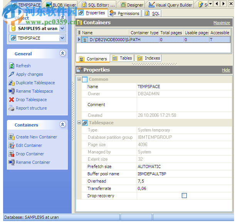238x223 pixels.
Task: Collapse the Containers sidebar panel chevron
Action: (x=62, y=124)
